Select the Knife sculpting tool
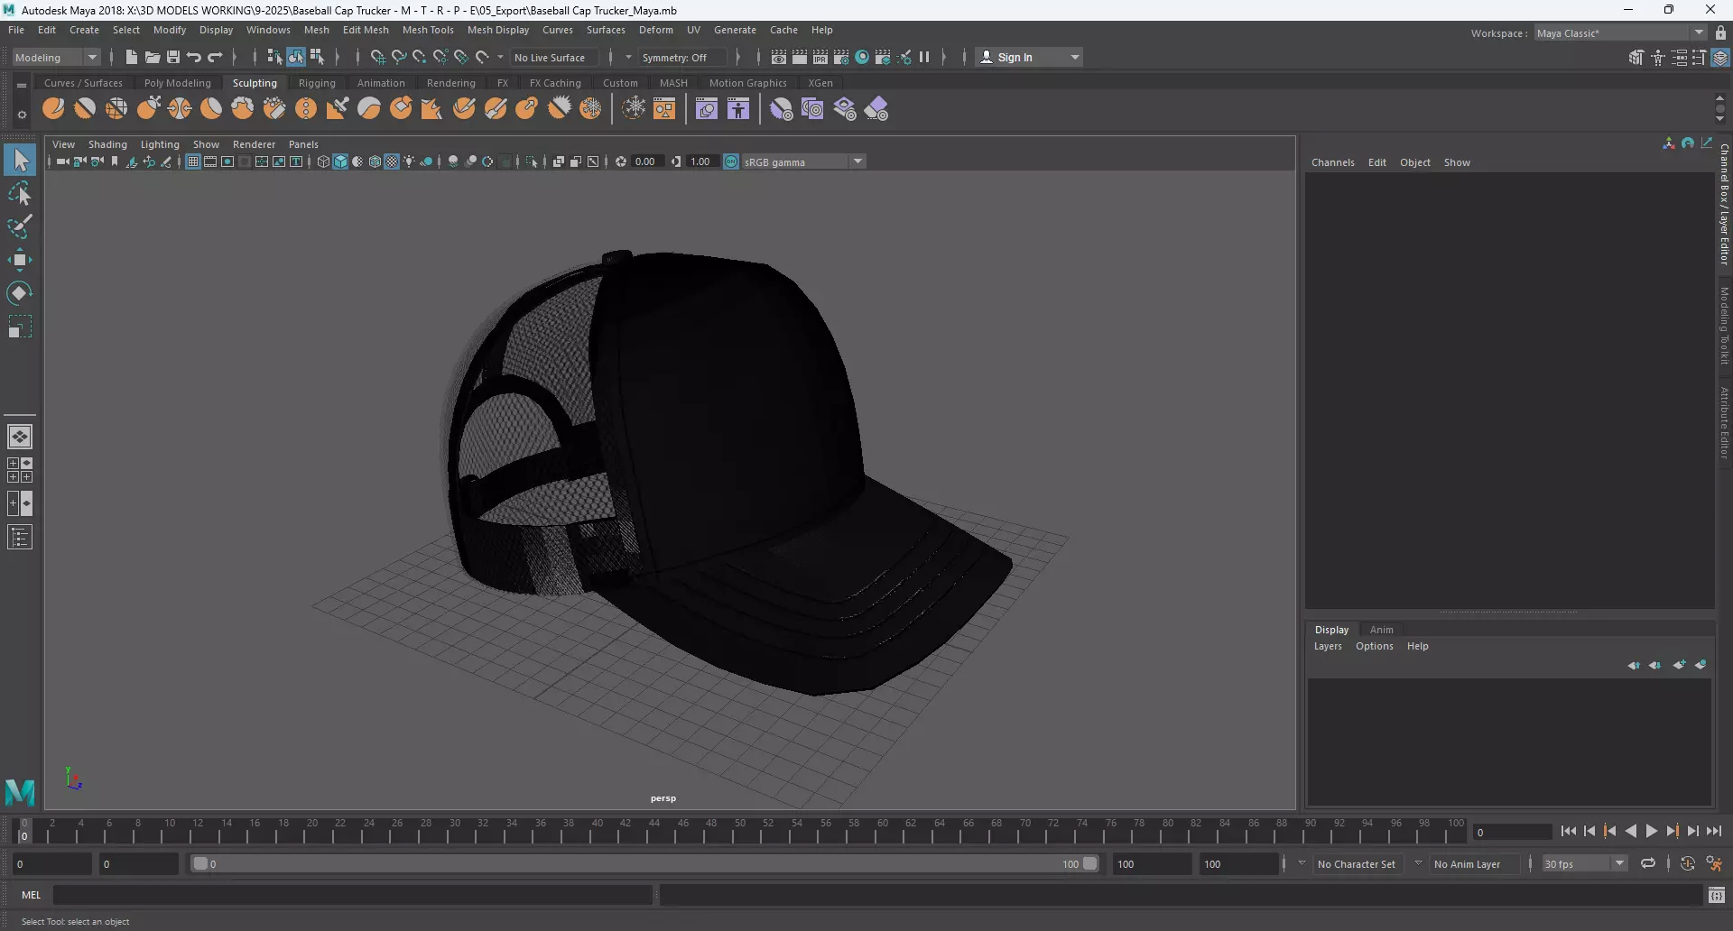This screenshot has height=931, width=1733. pos(464,109)
